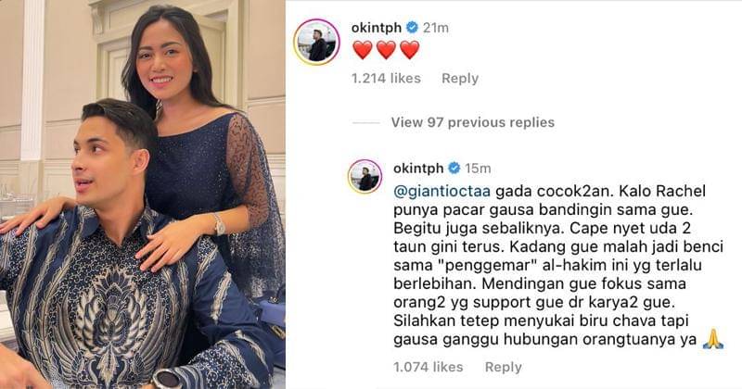Expand View 97 previous replies

[473, 122]
